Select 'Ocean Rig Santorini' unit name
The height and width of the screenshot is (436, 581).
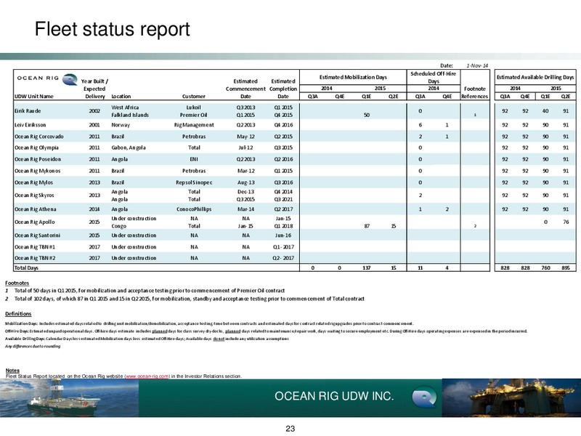(x=38, y=235)
